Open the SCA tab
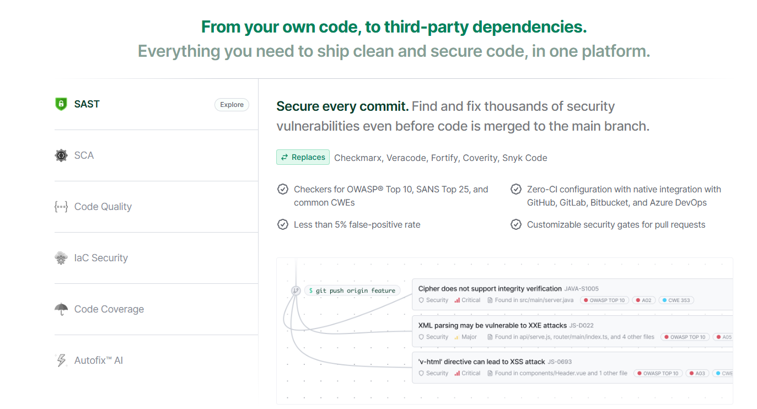Screen dimensions: 757x409 (84, 155)
